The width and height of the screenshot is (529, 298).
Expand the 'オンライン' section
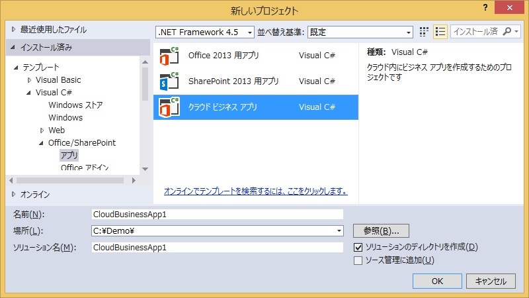coord(13,194)
